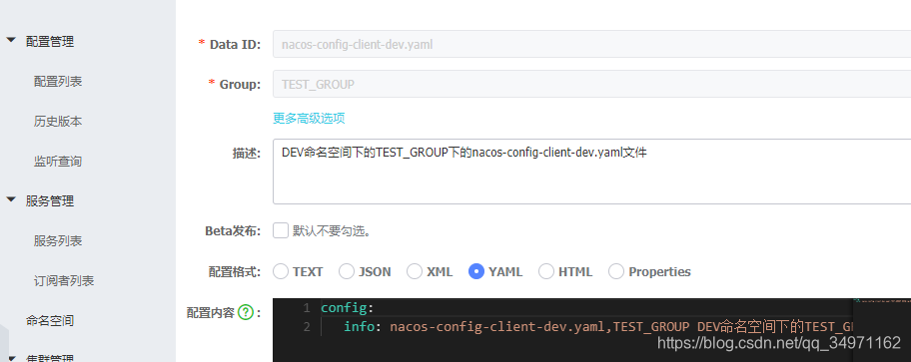Tick the Beta发布 checkbox
The height and width of the screenshot is (362, 911).
click(281, 231)
